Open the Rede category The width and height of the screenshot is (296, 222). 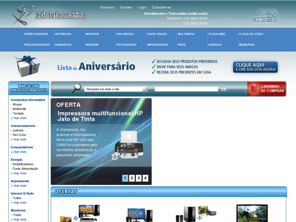pos(182,45)
